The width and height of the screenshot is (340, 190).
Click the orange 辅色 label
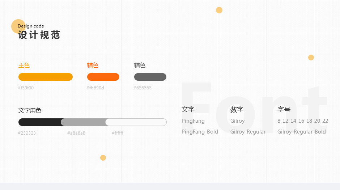coord(93,65)
